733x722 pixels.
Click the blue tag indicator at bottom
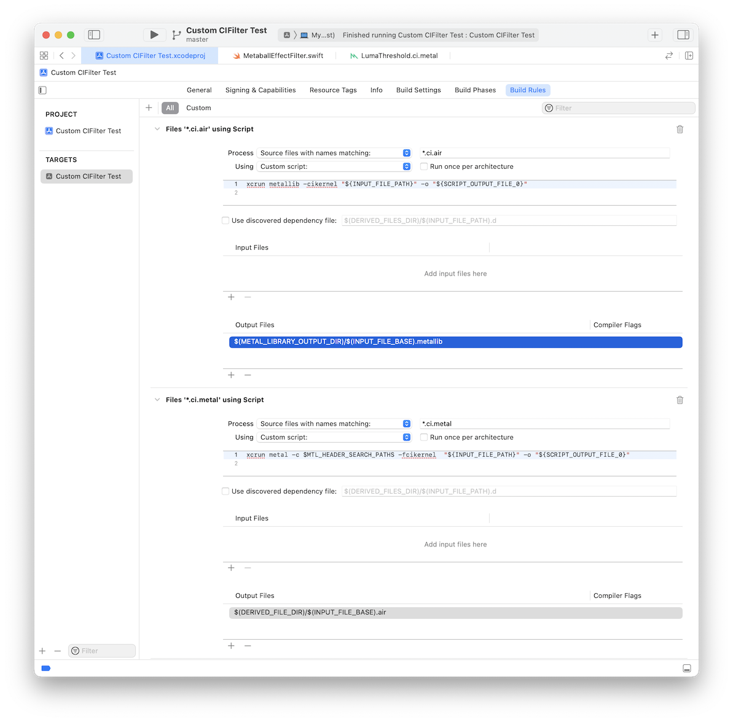coord(46,669)
